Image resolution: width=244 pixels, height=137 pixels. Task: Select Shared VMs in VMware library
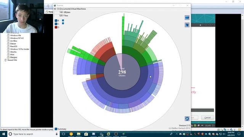(12, 60)
